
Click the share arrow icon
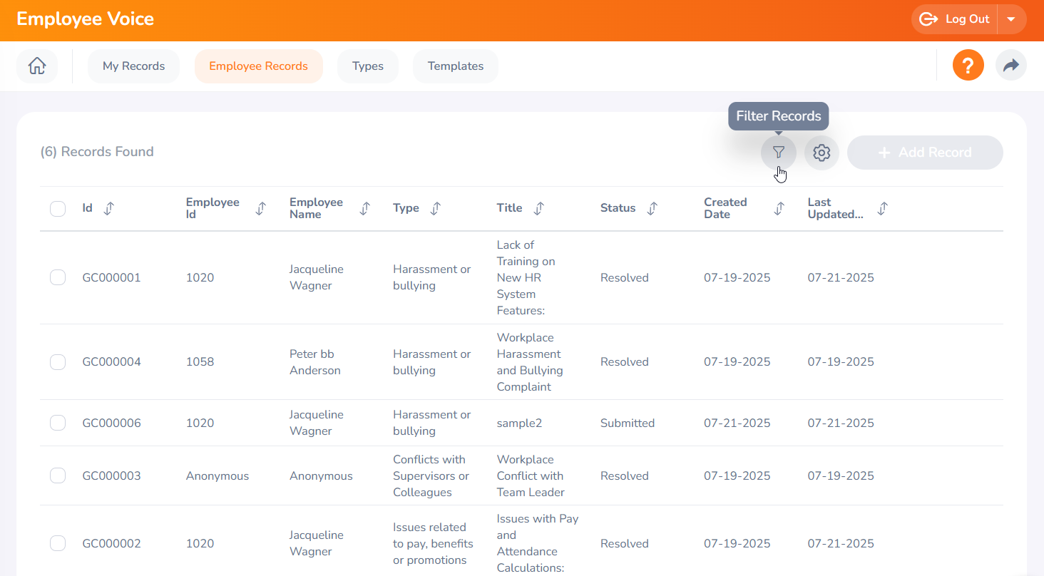click(x=1010, y=66)
